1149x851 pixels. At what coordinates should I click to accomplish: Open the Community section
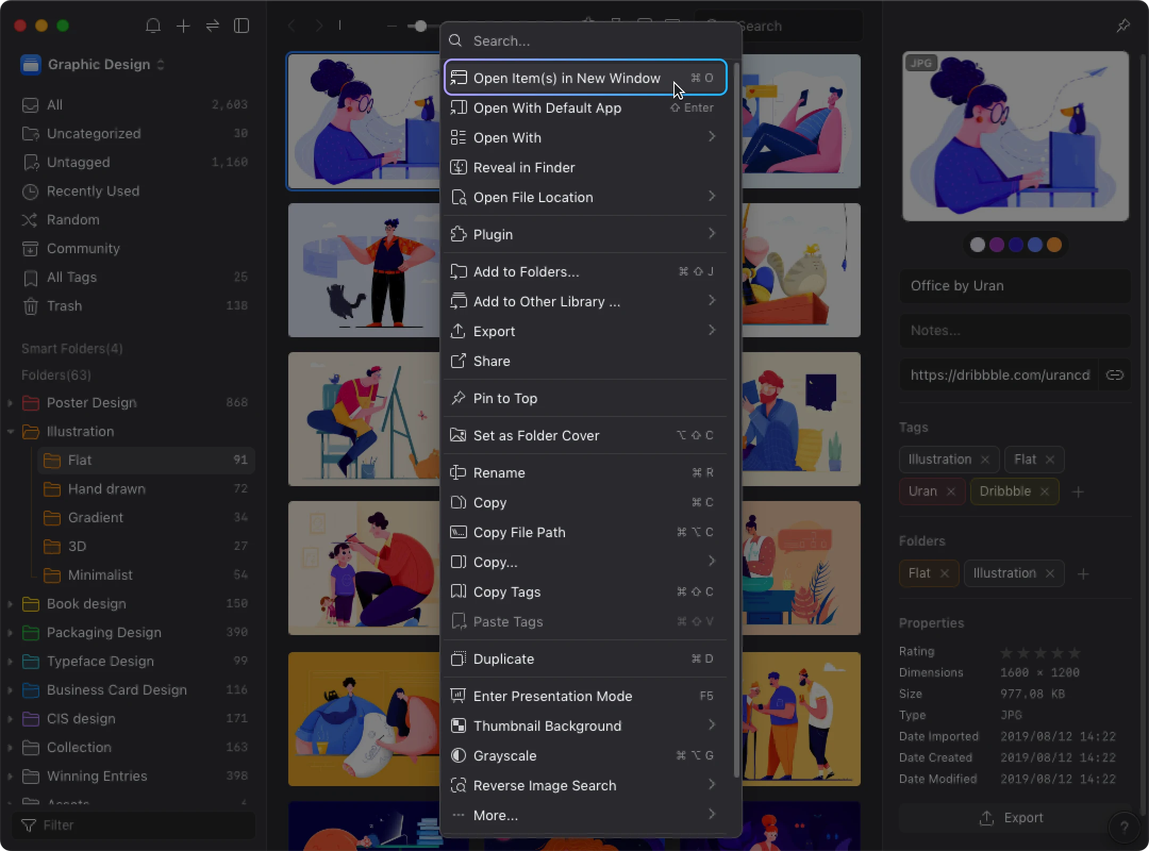pyautogui.click(x=135, y=248)
